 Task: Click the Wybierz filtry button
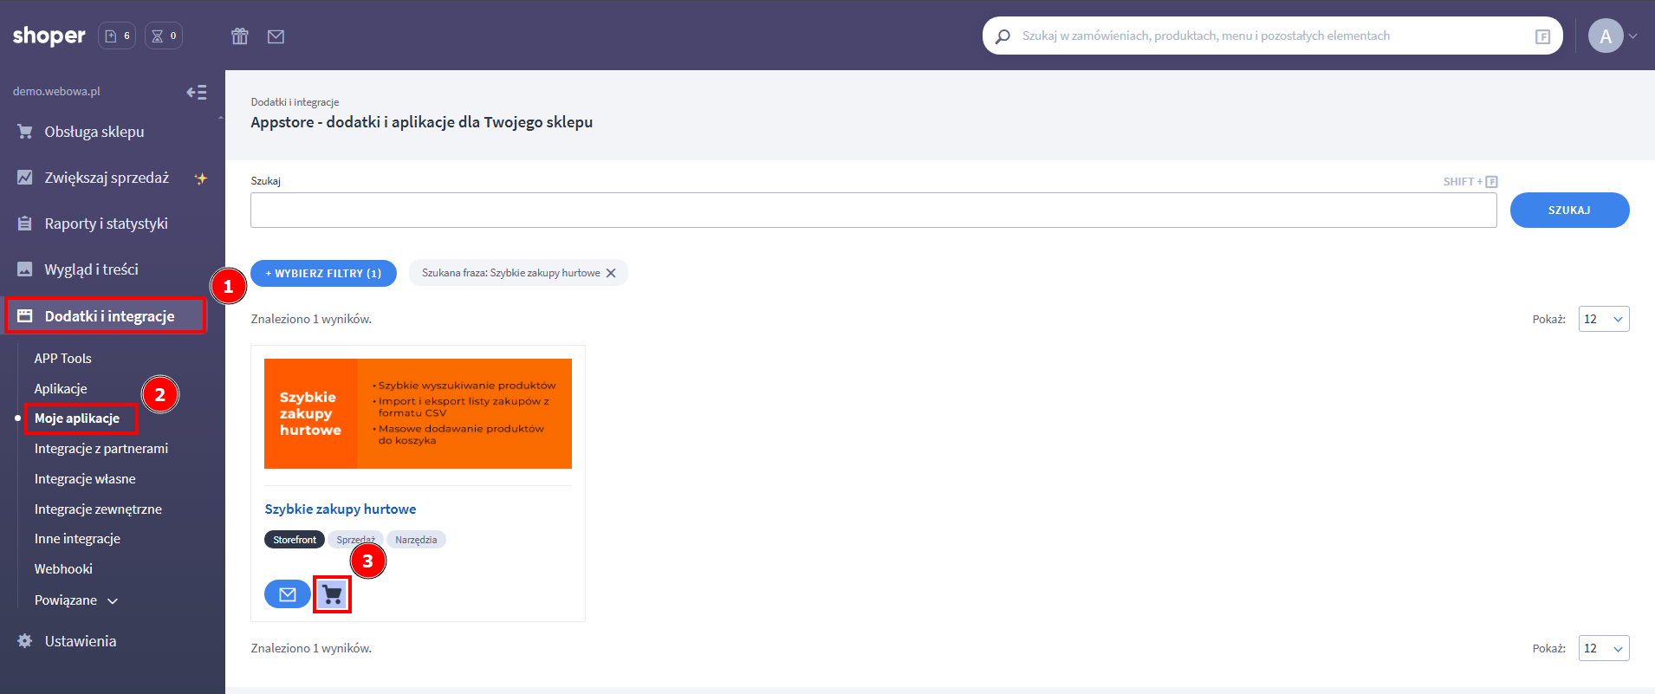[x=323, y=273]
